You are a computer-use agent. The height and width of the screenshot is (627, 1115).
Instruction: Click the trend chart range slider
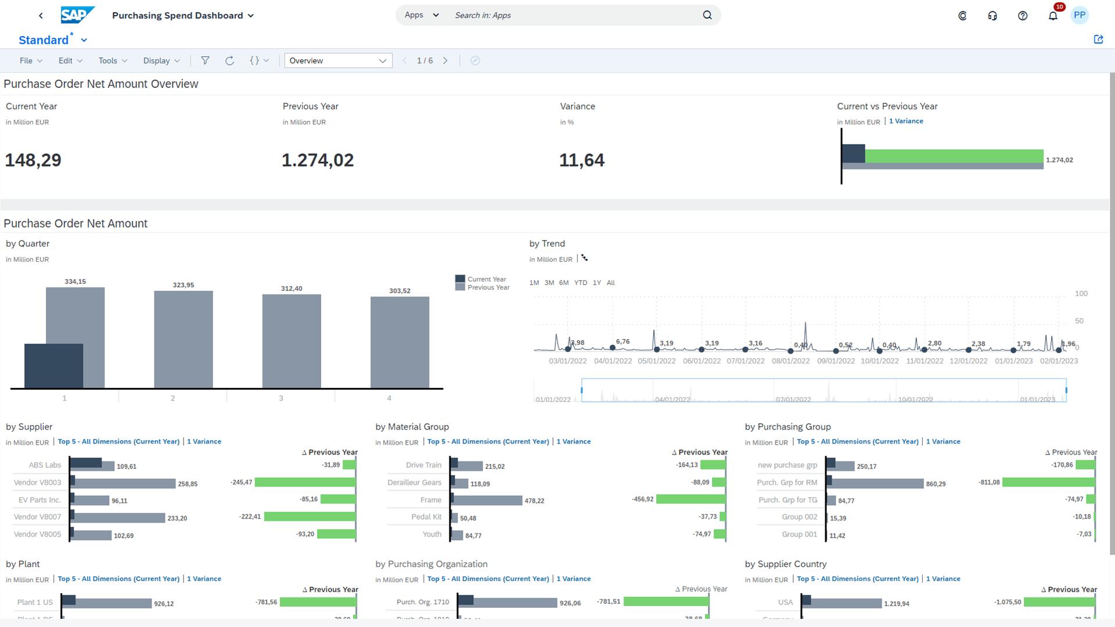(823, 390)
